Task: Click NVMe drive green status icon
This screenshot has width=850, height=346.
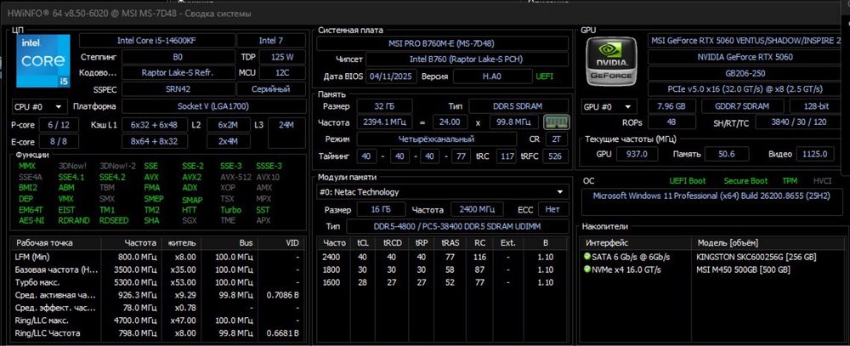Action: pos(587,269)
